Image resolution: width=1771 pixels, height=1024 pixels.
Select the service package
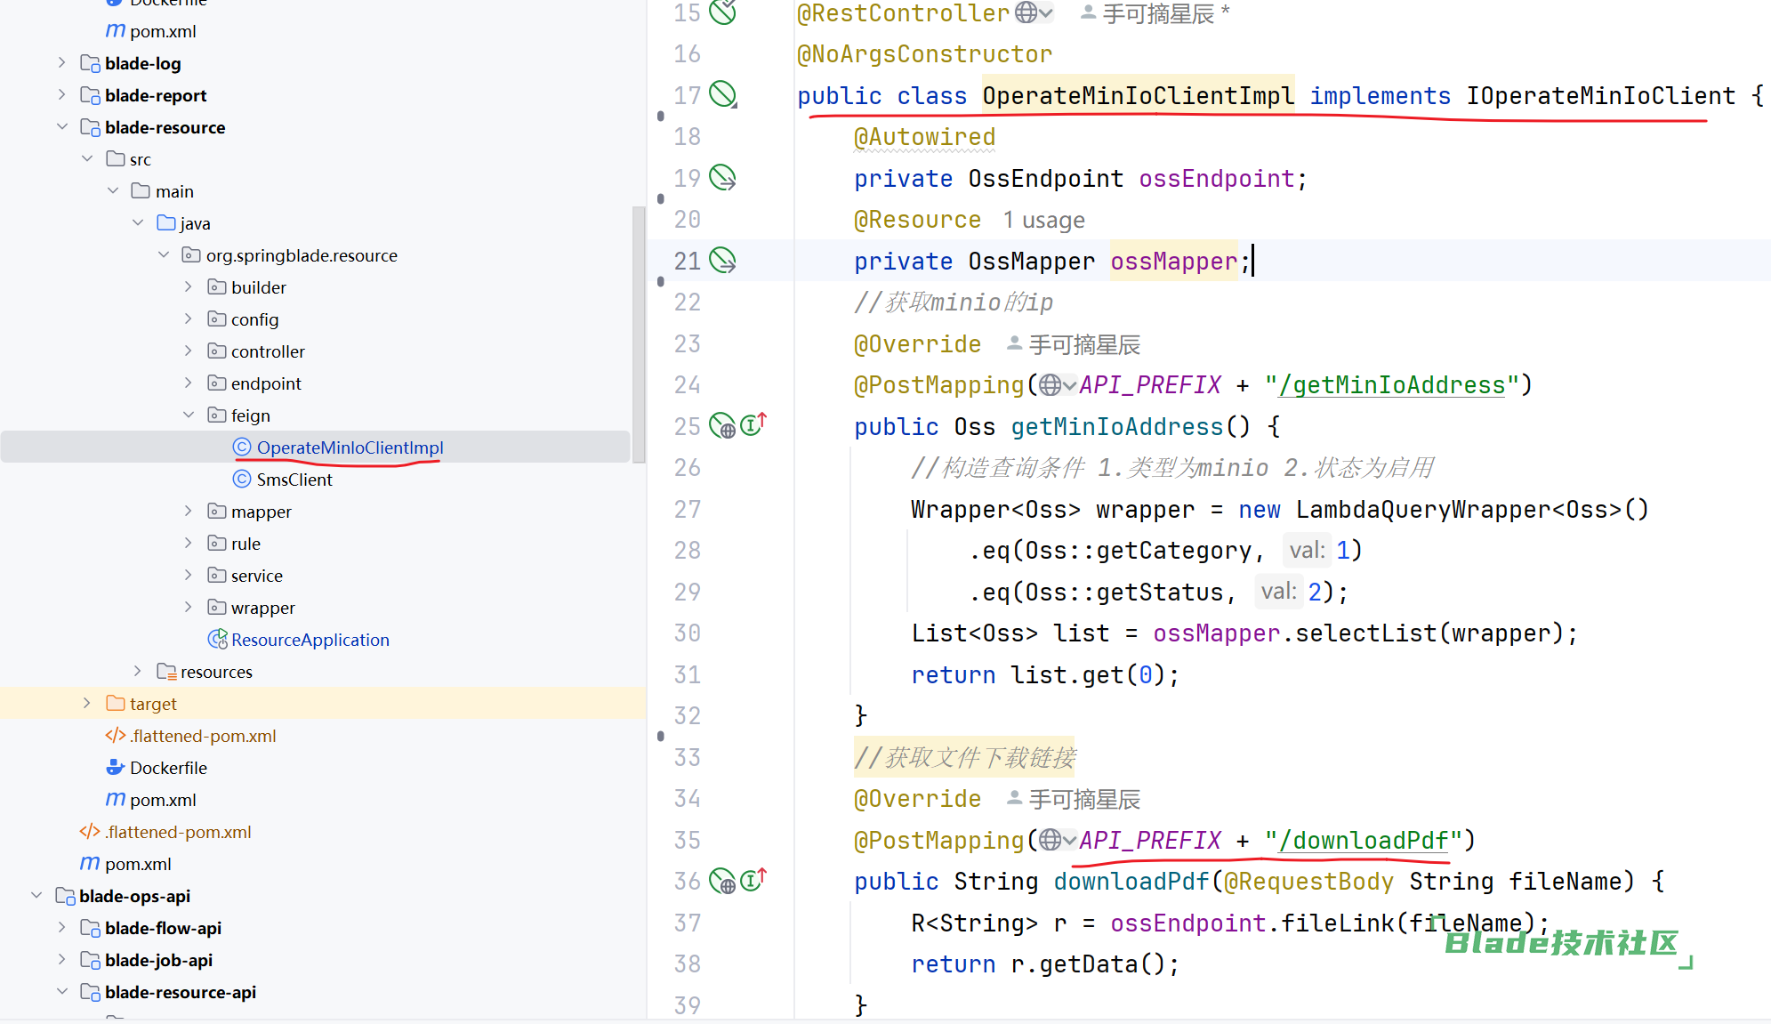(257, 576)
